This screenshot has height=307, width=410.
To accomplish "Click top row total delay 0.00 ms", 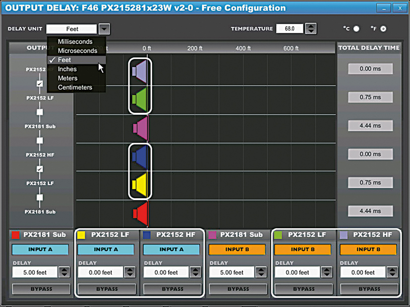I will (370, 69).
